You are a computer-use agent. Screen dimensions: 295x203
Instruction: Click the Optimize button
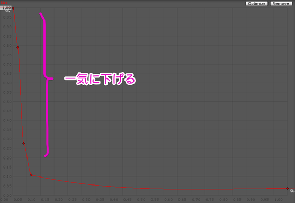click(x=257, y=4)
